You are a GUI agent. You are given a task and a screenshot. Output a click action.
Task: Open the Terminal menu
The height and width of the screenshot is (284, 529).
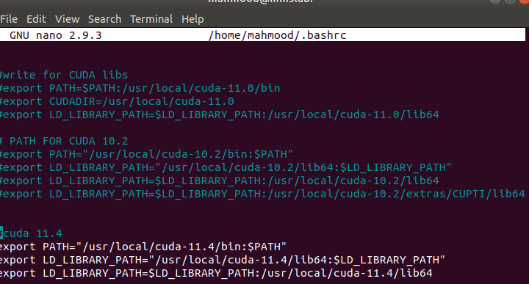point(151,19)
